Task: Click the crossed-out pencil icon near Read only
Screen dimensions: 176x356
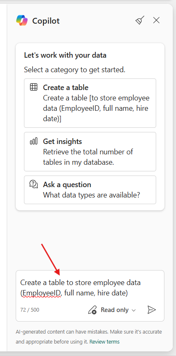Action: [92, 310]
